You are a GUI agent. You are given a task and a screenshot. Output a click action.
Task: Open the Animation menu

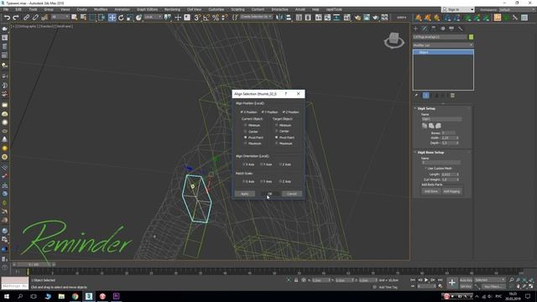tap(122, 9)
